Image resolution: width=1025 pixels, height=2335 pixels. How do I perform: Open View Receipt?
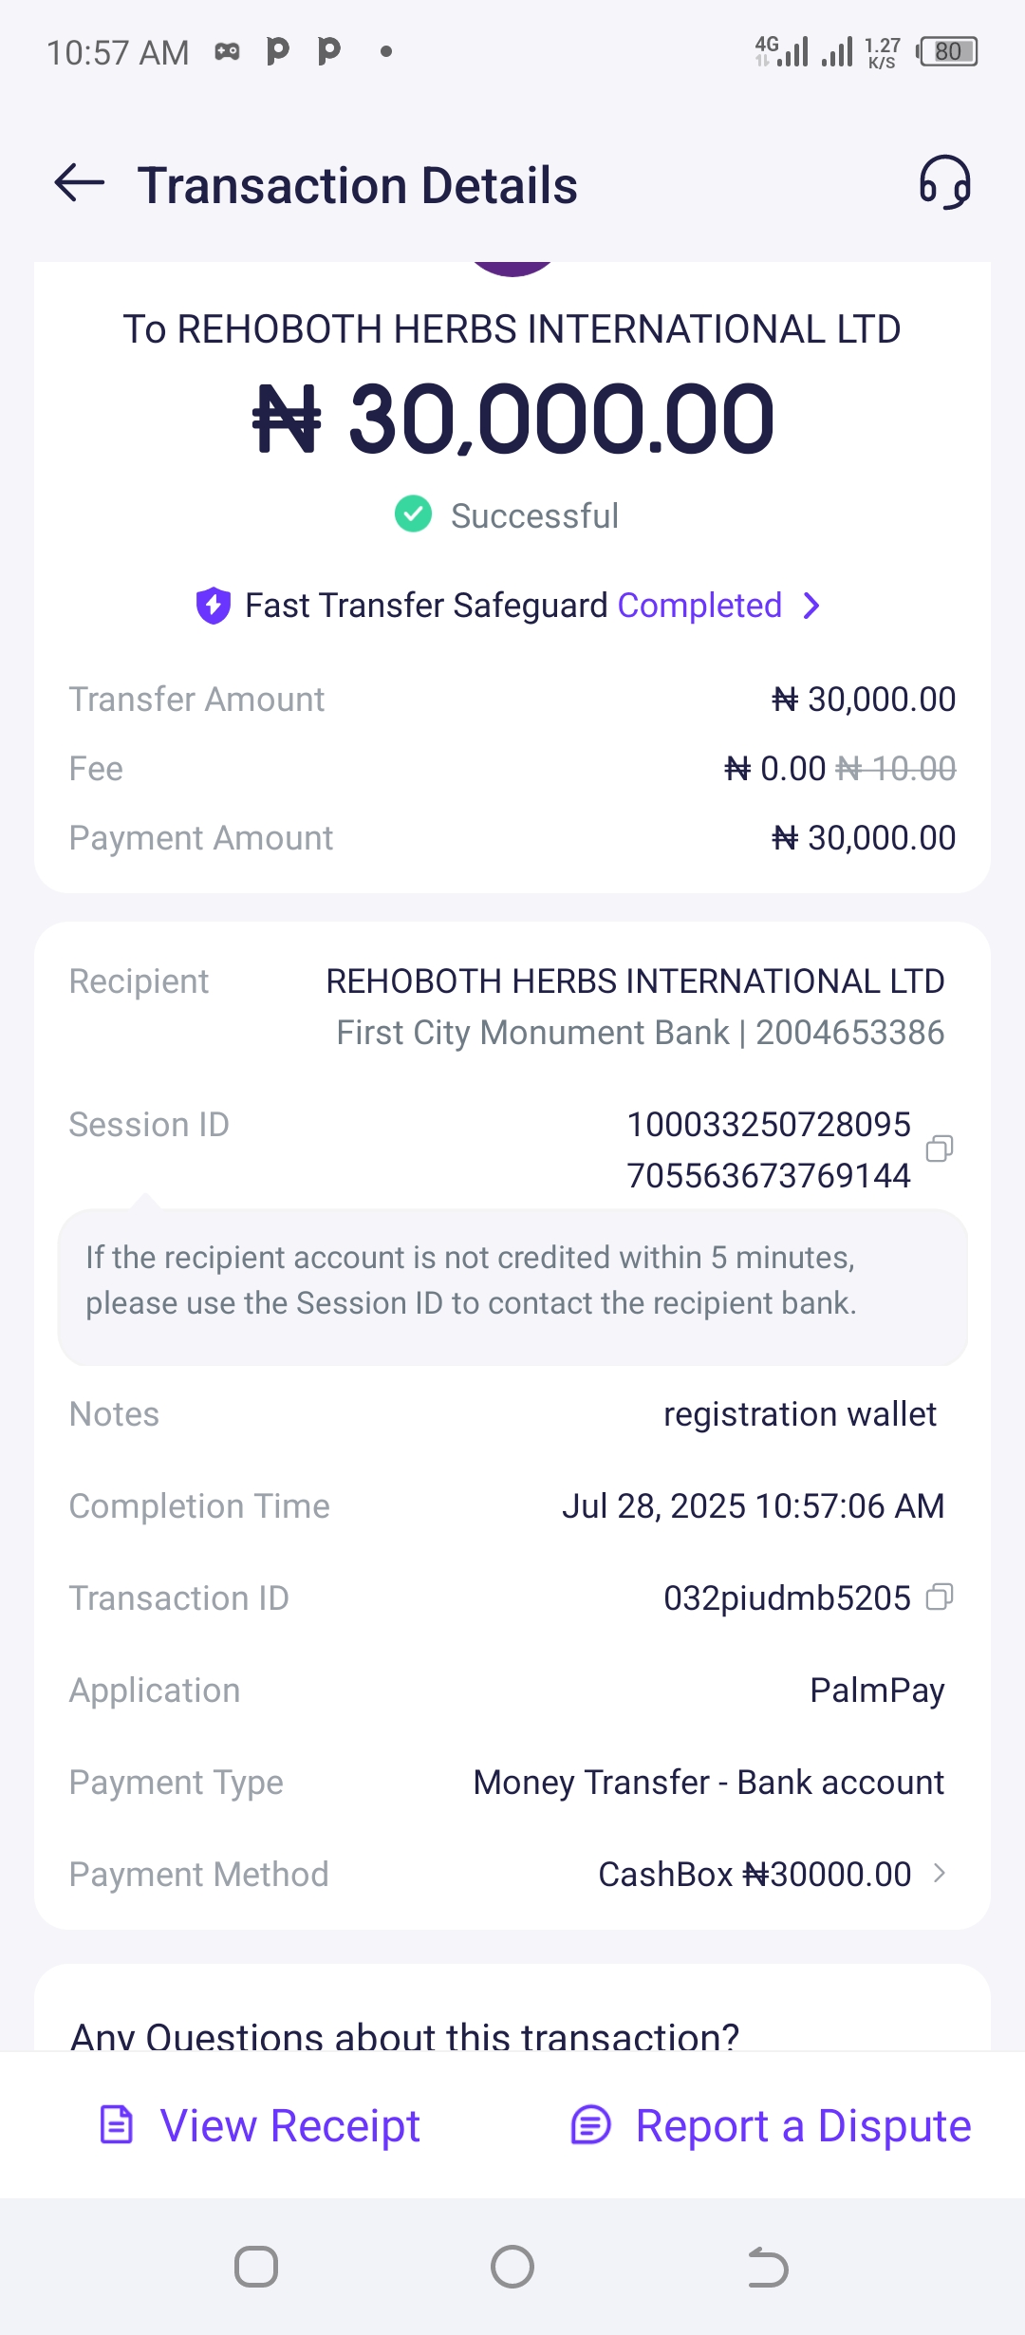(x=289, y=2126)
